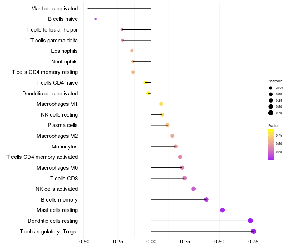
Task: Select the Macrophages M1 yellow dot
Action: click(161, 104)
